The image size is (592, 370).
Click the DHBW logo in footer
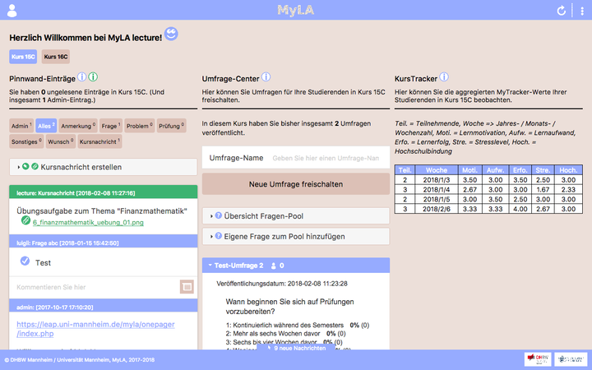pos(538,359)
